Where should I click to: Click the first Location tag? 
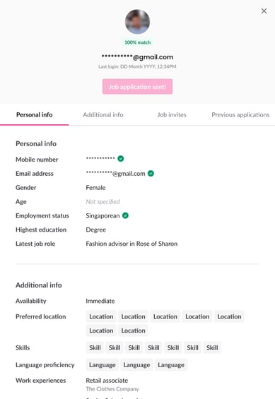click(x=101, y=316)
